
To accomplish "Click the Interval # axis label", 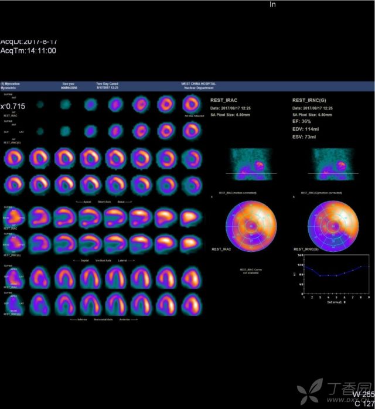I will [x=336, y=302].
